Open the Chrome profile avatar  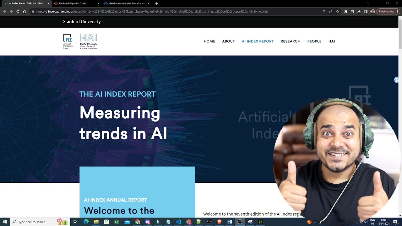(373, 12)
